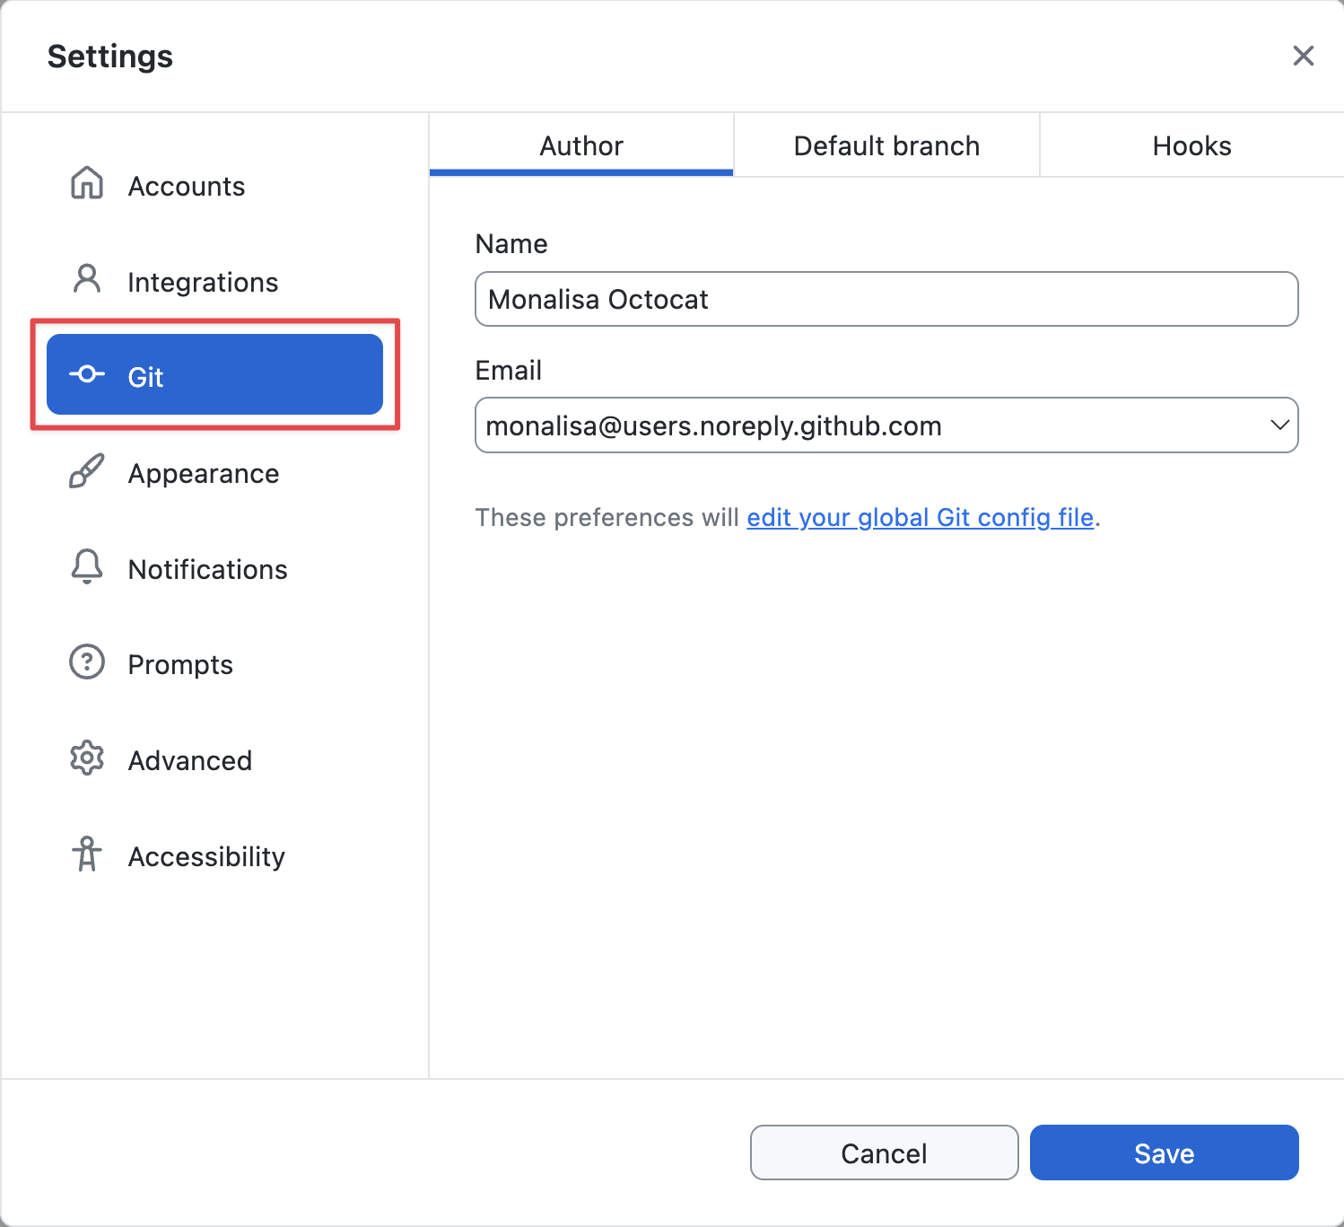Click the Name field showing Monalisa Octocat

886,299
